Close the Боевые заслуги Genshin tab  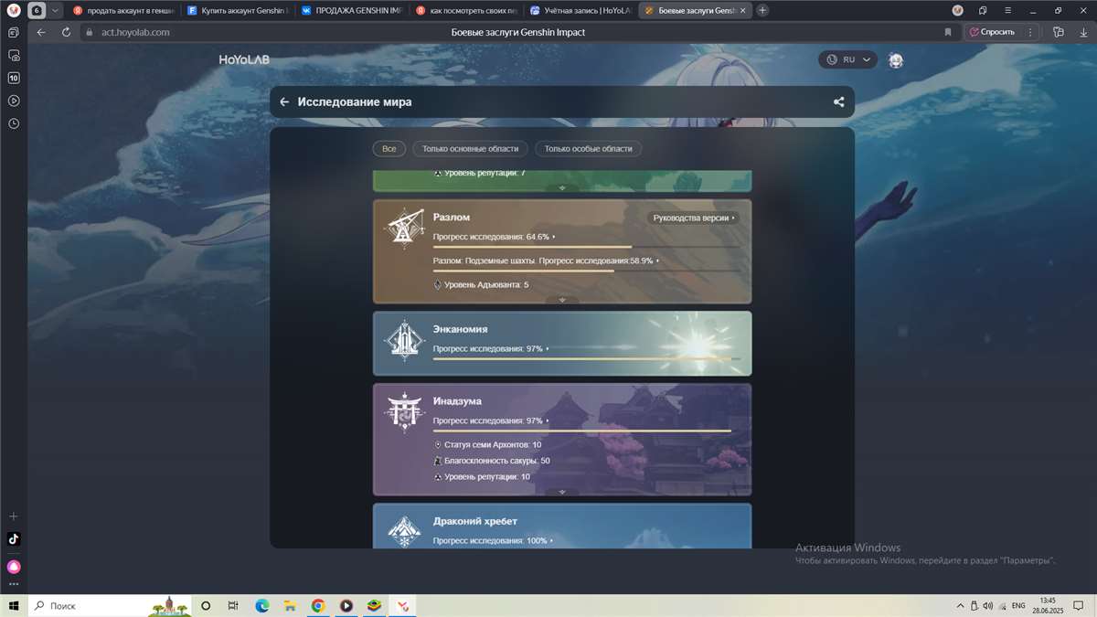tap(742, 10)
